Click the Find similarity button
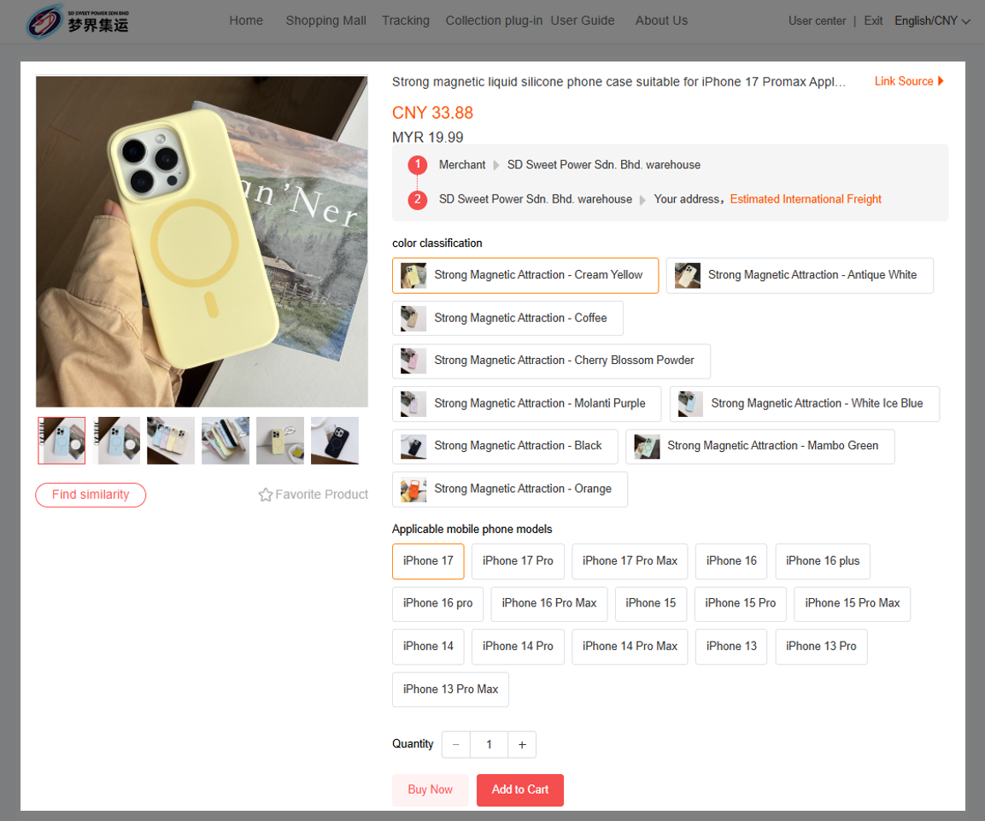The height and width of the screenshot is (821, 985). (x=91, y=495)
